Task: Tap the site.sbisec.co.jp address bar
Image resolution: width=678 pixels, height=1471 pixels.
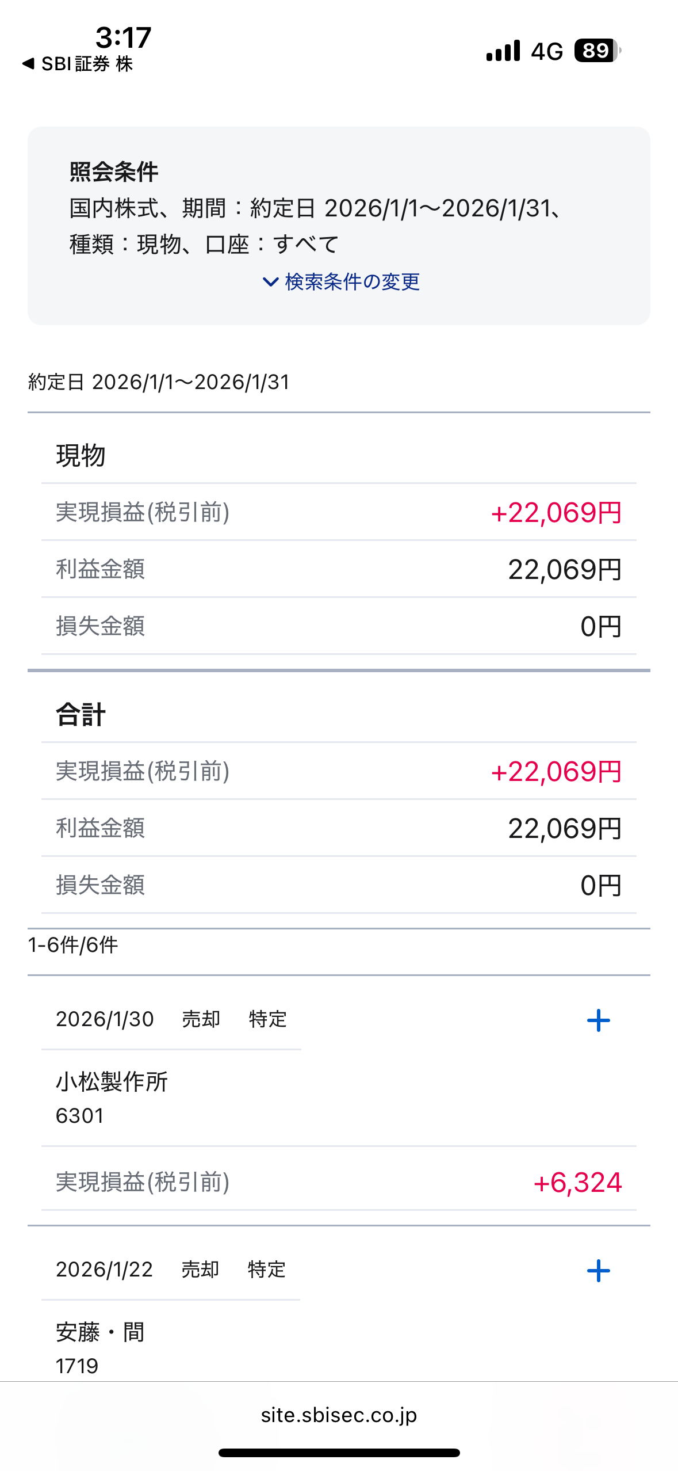Action: 339,1415
